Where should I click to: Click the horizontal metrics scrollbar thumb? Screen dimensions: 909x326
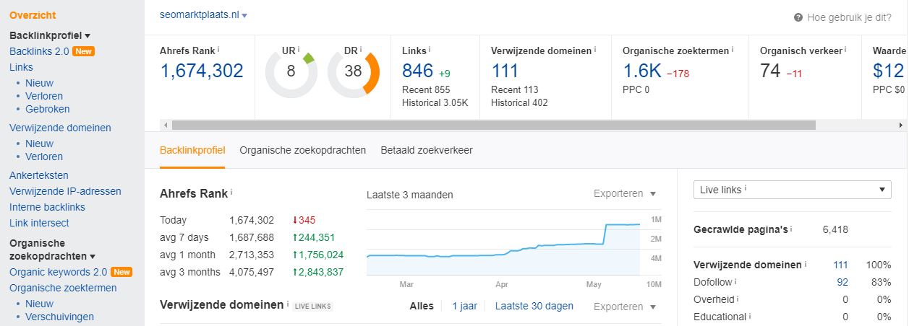(494, 125)
